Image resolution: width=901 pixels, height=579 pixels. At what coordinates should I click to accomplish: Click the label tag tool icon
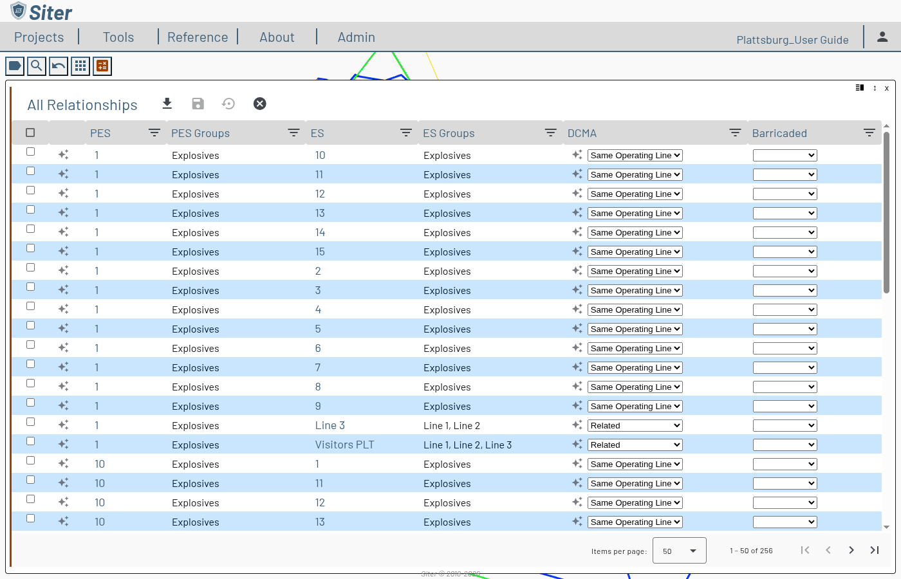tap(15, 66)
